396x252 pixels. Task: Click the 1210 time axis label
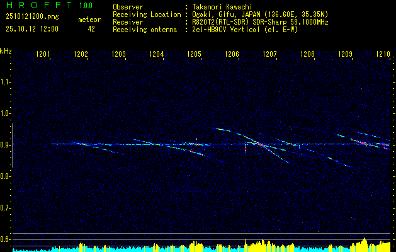click(383, 54)
